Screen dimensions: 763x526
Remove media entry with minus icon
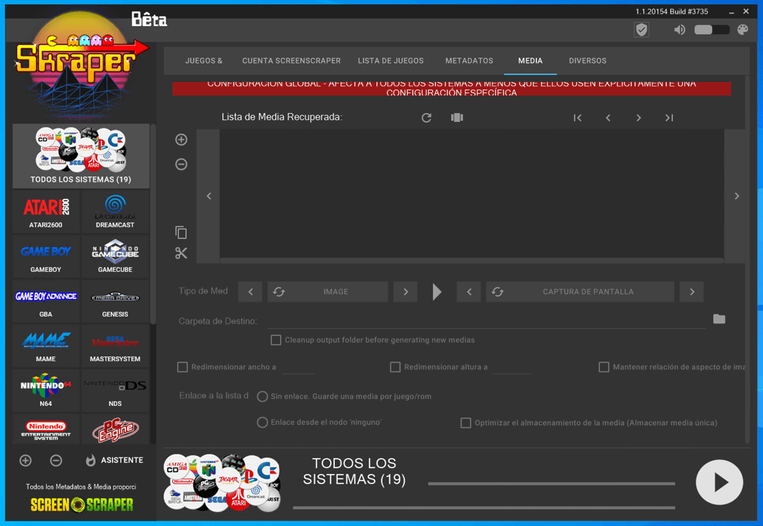click(181, 164)
